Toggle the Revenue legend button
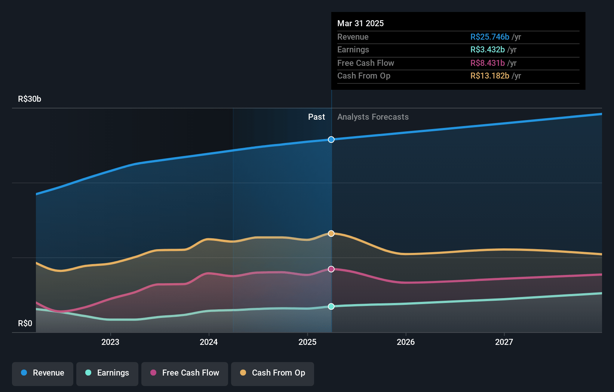614x392 pixels. tap(43, 374)
